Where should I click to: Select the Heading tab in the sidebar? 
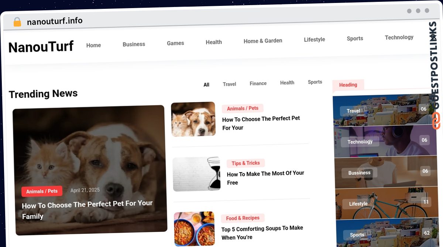pos(348,85)
